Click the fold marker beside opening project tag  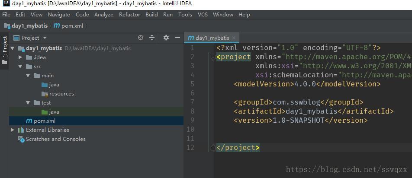click(213, 57)
